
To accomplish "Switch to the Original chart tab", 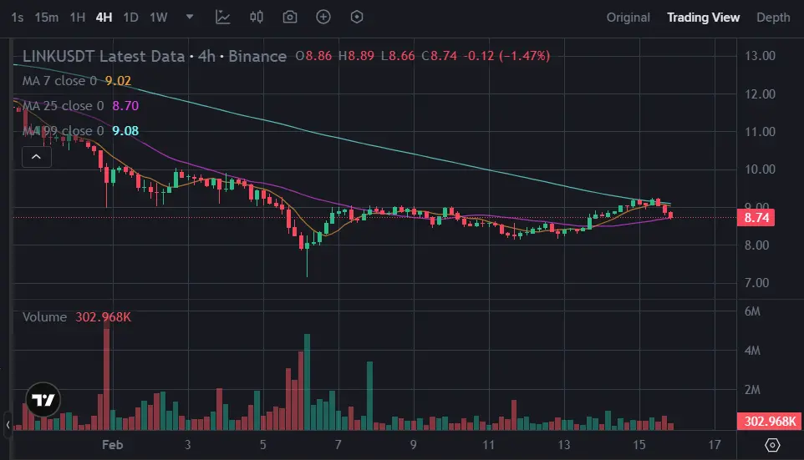I will pyautogui.click(x=628, y=17).
